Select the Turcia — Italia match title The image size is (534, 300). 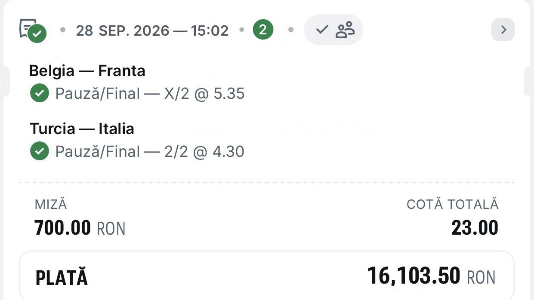tap(82, 129)
